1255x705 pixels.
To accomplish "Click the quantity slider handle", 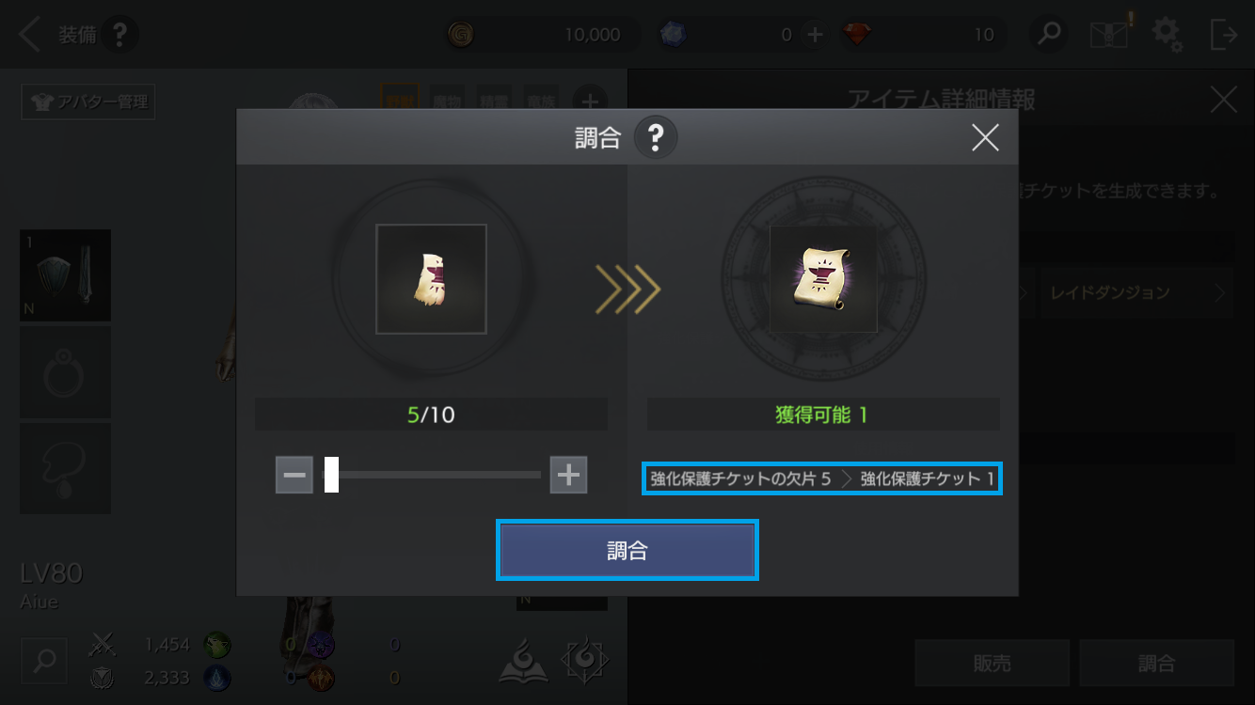I will (331, 475).
